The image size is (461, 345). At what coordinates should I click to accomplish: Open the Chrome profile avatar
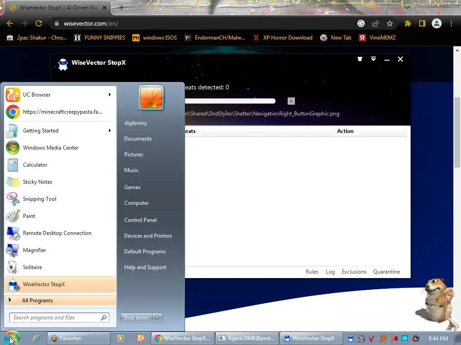[437, 23]
